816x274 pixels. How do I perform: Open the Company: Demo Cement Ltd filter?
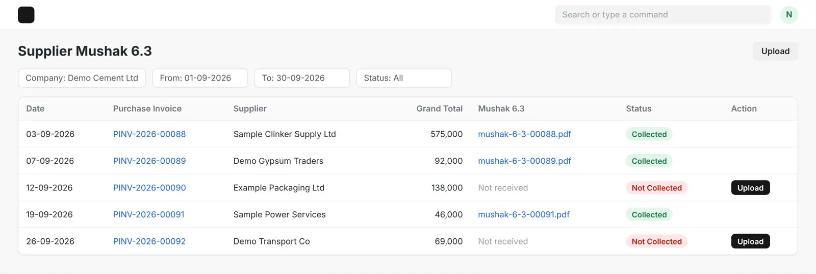[x=82, y=78]
